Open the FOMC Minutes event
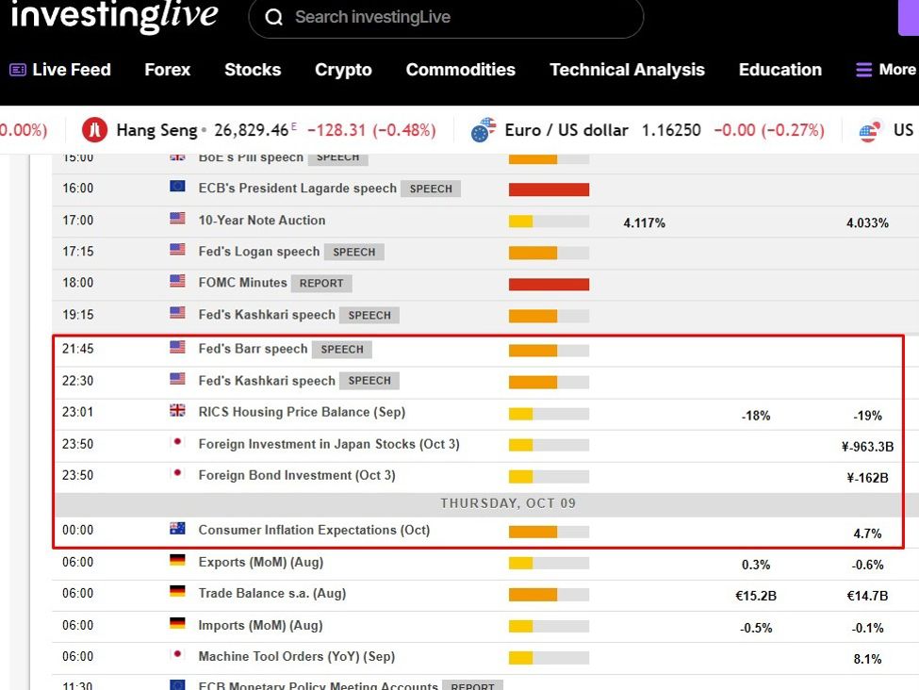 (242, 282)
